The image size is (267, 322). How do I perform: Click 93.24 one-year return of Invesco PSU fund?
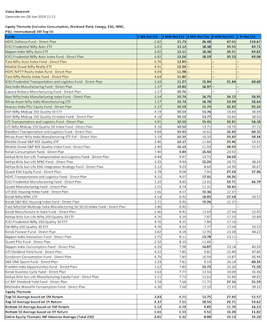pyautogui.click(x=256, y=107)
